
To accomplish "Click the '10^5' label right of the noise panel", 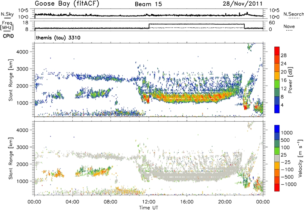I will 274,10.
